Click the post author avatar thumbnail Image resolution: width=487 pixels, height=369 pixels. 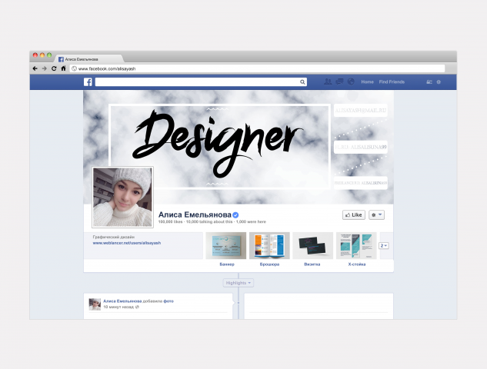pyautogui.click(x=95, y=304)
